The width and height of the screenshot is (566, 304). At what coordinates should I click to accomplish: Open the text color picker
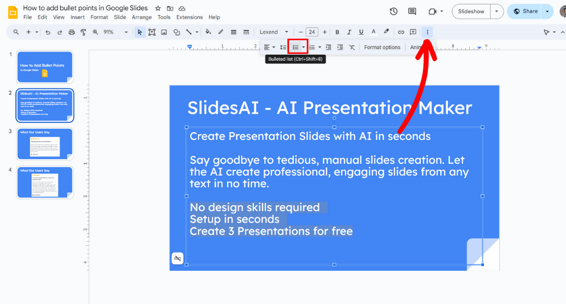pyautogui.click(x=374, y=32)
